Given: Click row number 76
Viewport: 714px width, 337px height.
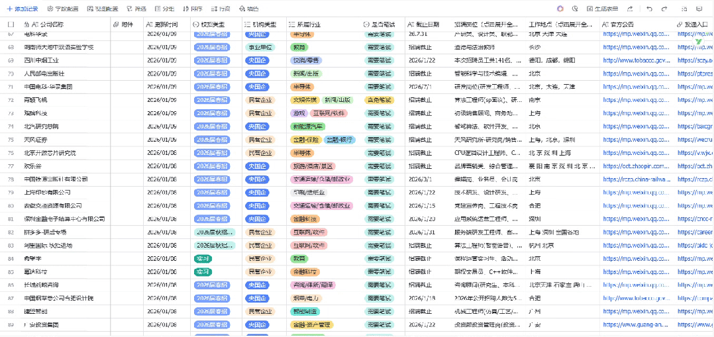Looking at the screenshot, I should [x=11, y=153].
